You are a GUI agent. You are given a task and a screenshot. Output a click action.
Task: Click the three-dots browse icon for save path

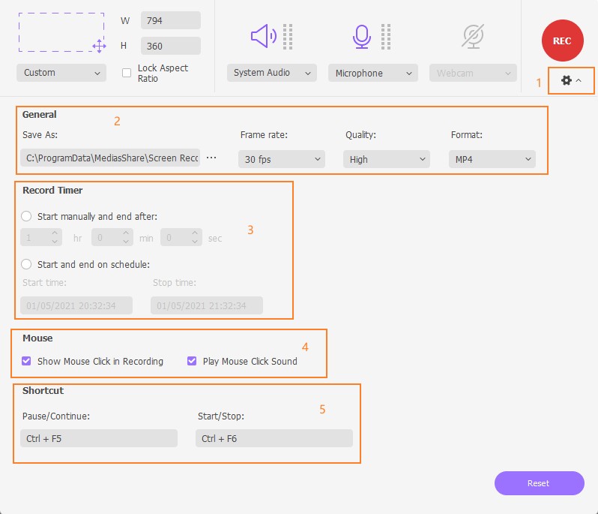(211, 158)
